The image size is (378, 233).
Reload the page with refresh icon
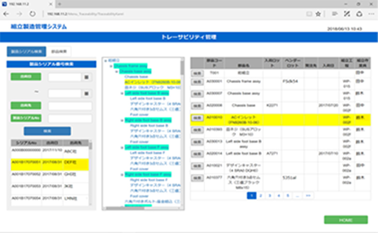(x=32, y=14)
